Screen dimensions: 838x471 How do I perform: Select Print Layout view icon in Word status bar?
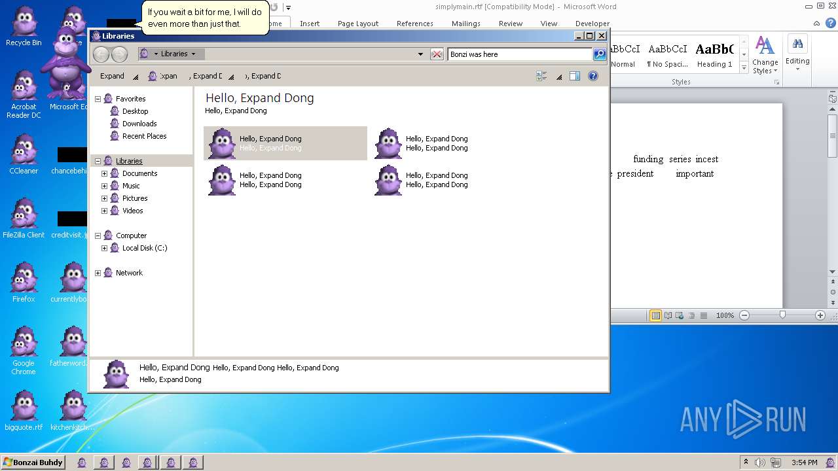click(655, 315)
